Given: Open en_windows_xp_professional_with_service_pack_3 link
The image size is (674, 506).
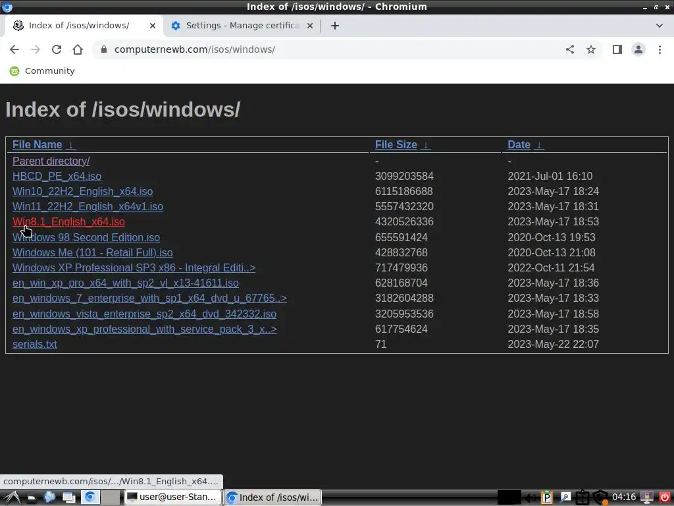Looking at the screenshot, I should point(144,329).
